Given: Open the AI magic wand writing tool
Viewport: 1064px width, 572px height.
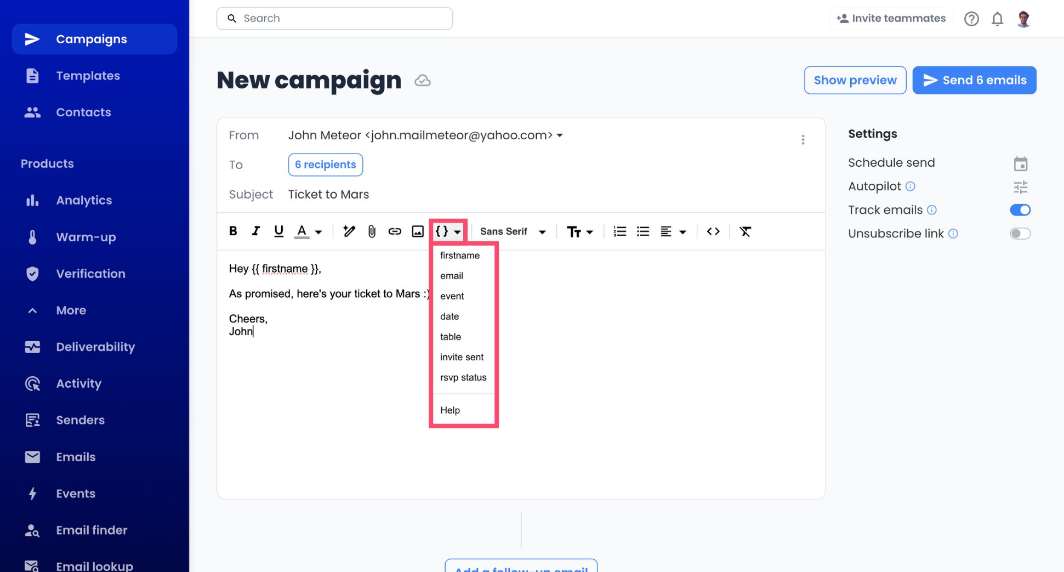Looking at the screenshot, I should [349, 231].
